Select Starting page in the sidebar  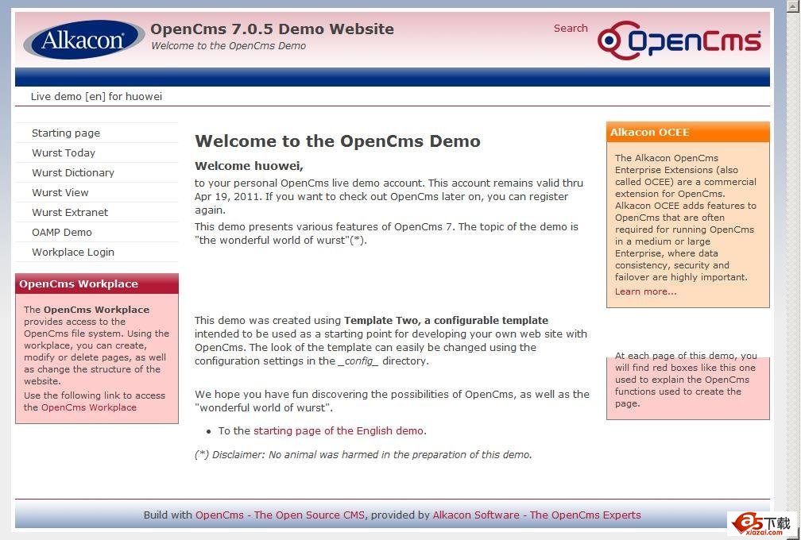tap(65, 133)
